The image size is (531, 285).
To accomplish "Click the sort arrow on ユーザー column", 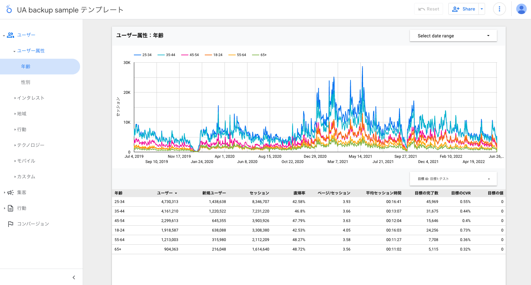I will 176,193.
